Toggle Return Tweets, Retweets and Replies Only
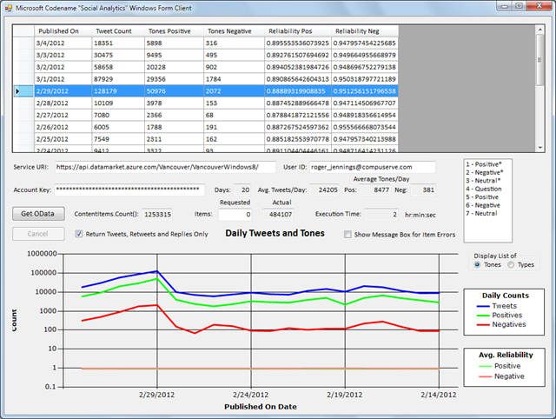 80,234
